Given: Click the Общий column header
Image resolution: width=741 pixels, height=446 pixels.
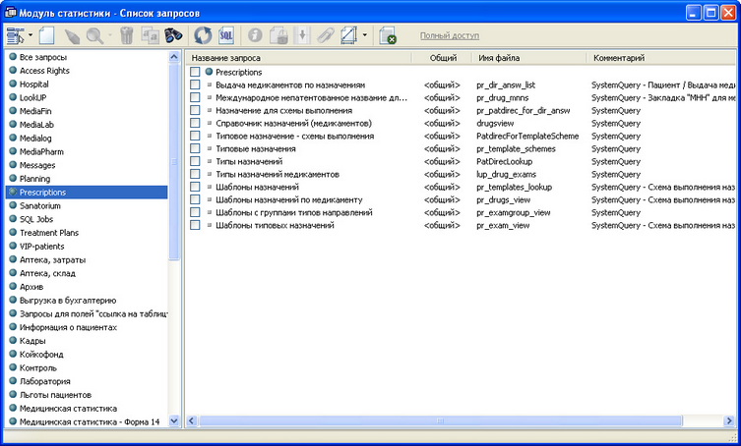Looking at the screenshot, I should point(443,58).
